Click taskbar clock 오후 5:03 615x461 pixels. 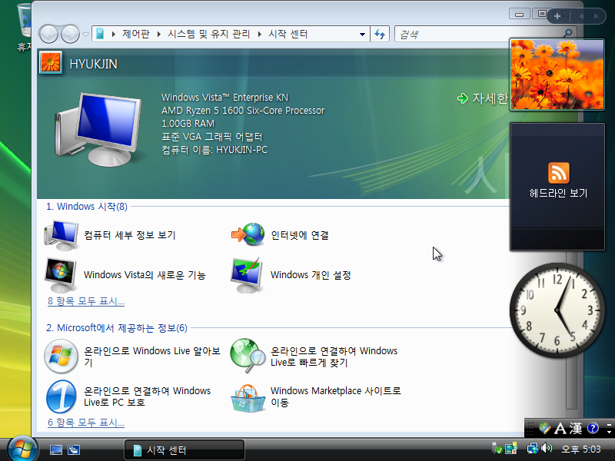click(x=580, y=449)
